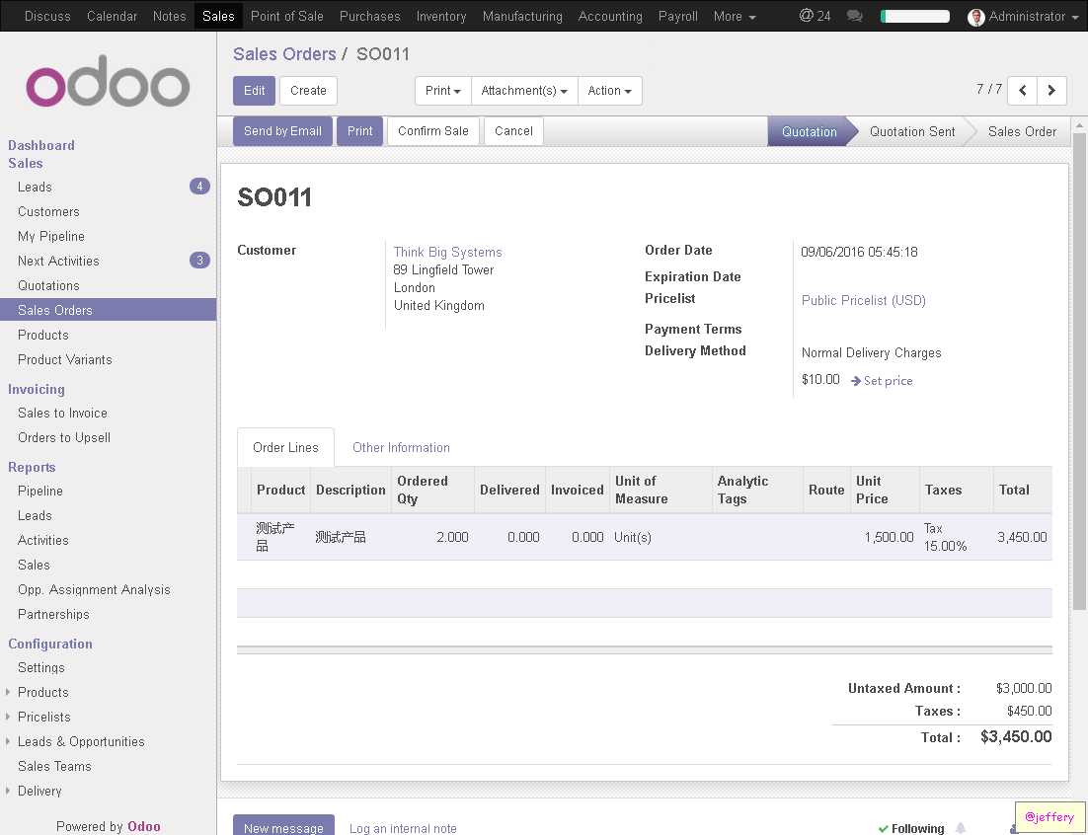Image resolution: width=1088 pixels, height=835 pixels.
Task: Click the Cancel button
Action: coord(513,131)
